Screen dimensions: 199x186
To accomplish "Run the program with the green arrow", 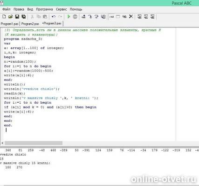I will coord(69,17).
